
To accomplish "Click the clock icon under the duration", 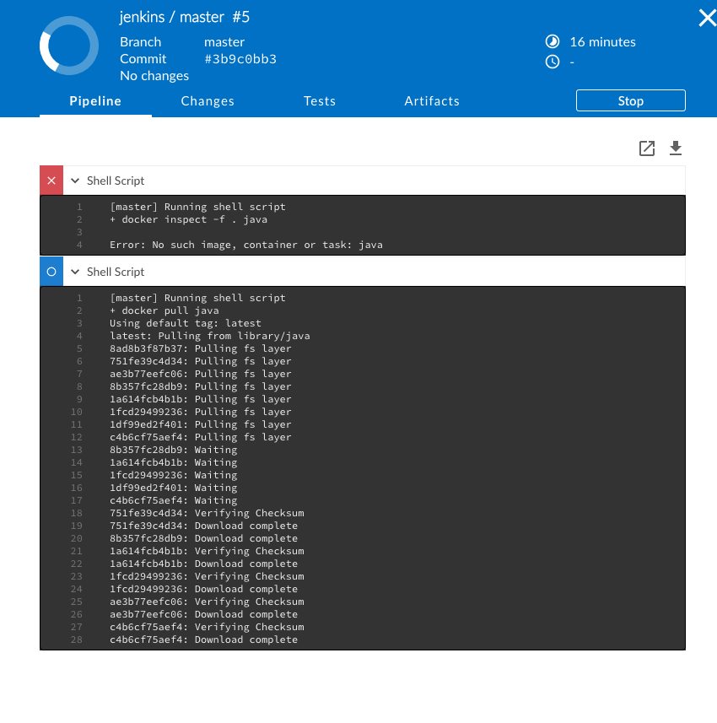I will pos(553,62).
